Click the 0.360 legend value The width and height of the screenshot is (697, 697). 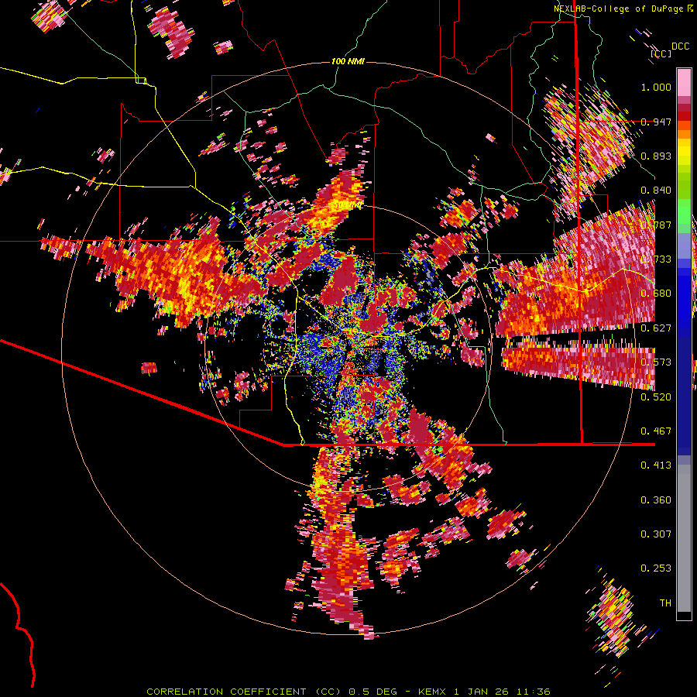click(x=656, y=500)
